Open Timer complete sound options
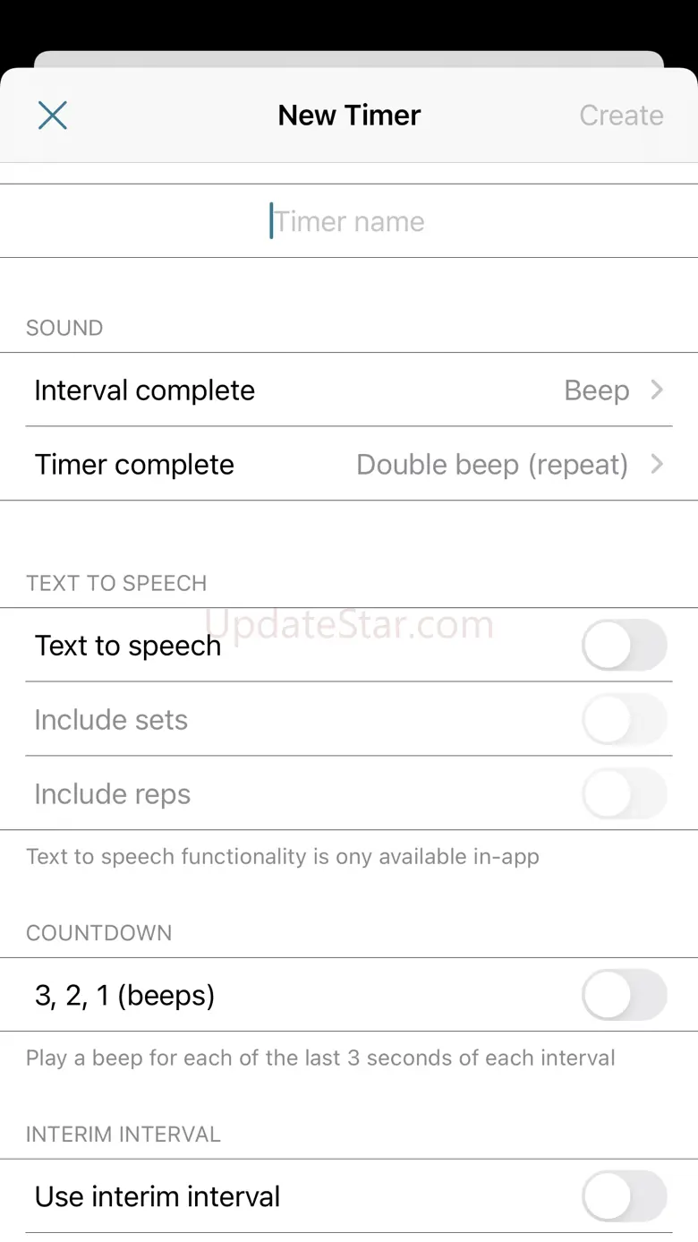Image resolution: width=698 pixels, height=1242 pixels. (x=349, y=465)
